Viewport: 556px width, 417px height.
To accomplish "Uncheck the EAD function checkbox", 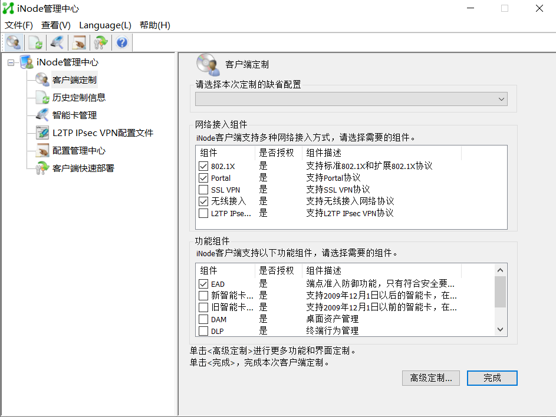I will pos(203,284).
